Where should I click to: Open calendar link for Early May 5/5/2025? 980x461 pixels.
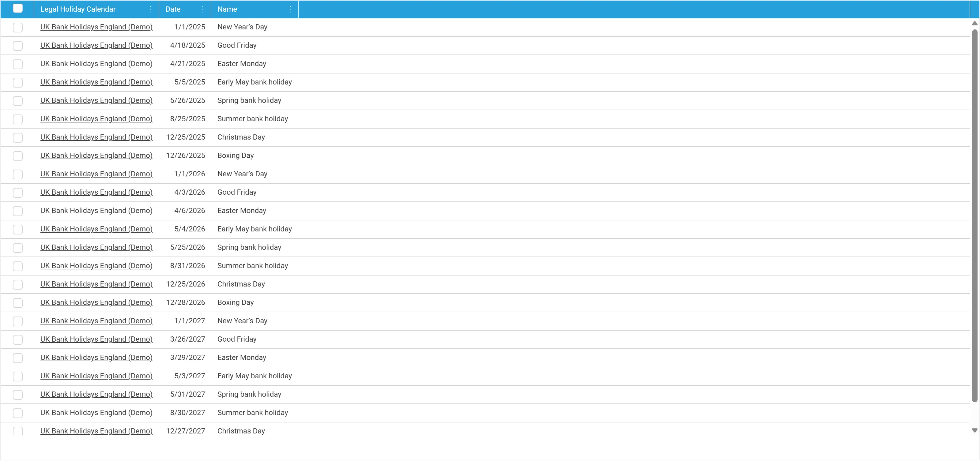tap(96, 82)
